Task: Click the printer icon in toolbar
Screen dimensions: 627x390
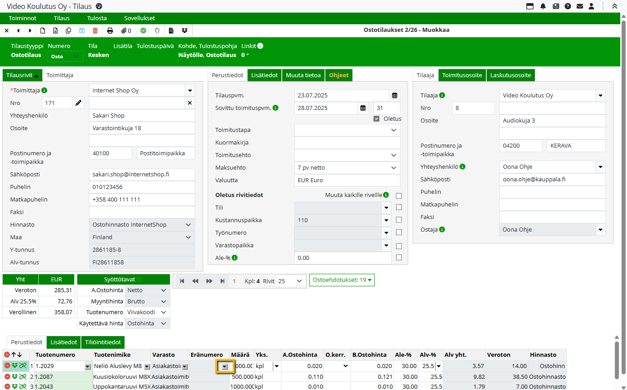Action: click(x=110, y=31)
